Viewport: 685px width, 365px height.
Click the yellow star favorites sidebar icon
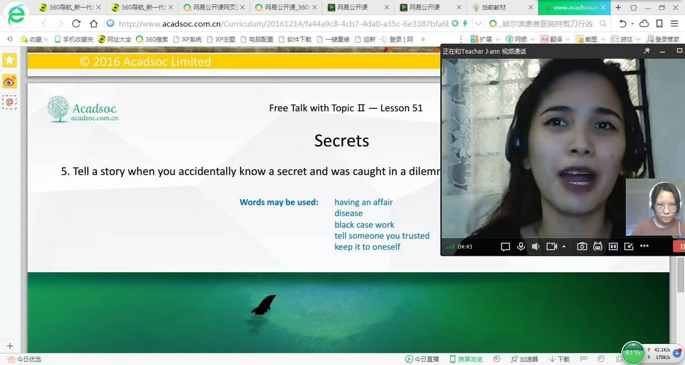[10, 60]
